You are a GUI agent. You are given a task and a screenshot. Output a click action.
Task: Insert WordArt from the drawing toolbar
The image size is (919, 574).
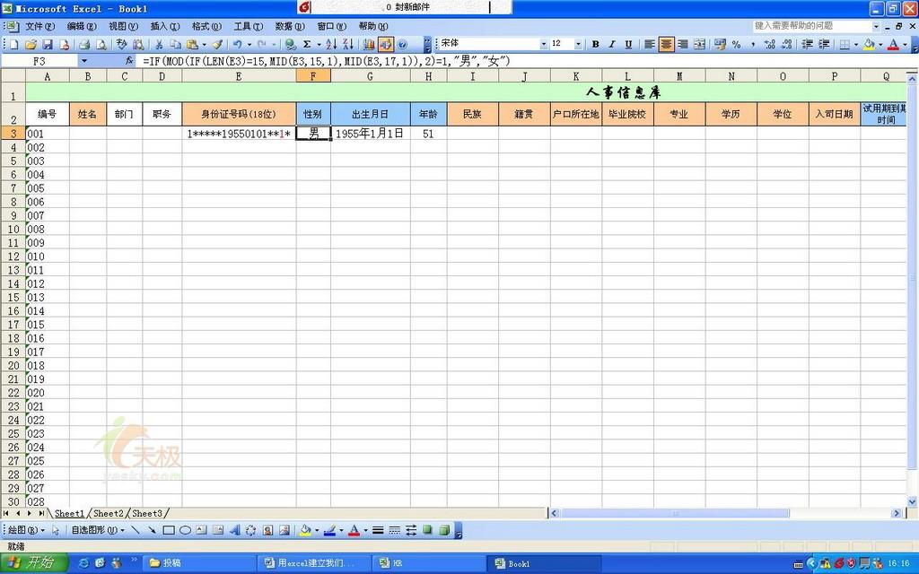point(234,530)
